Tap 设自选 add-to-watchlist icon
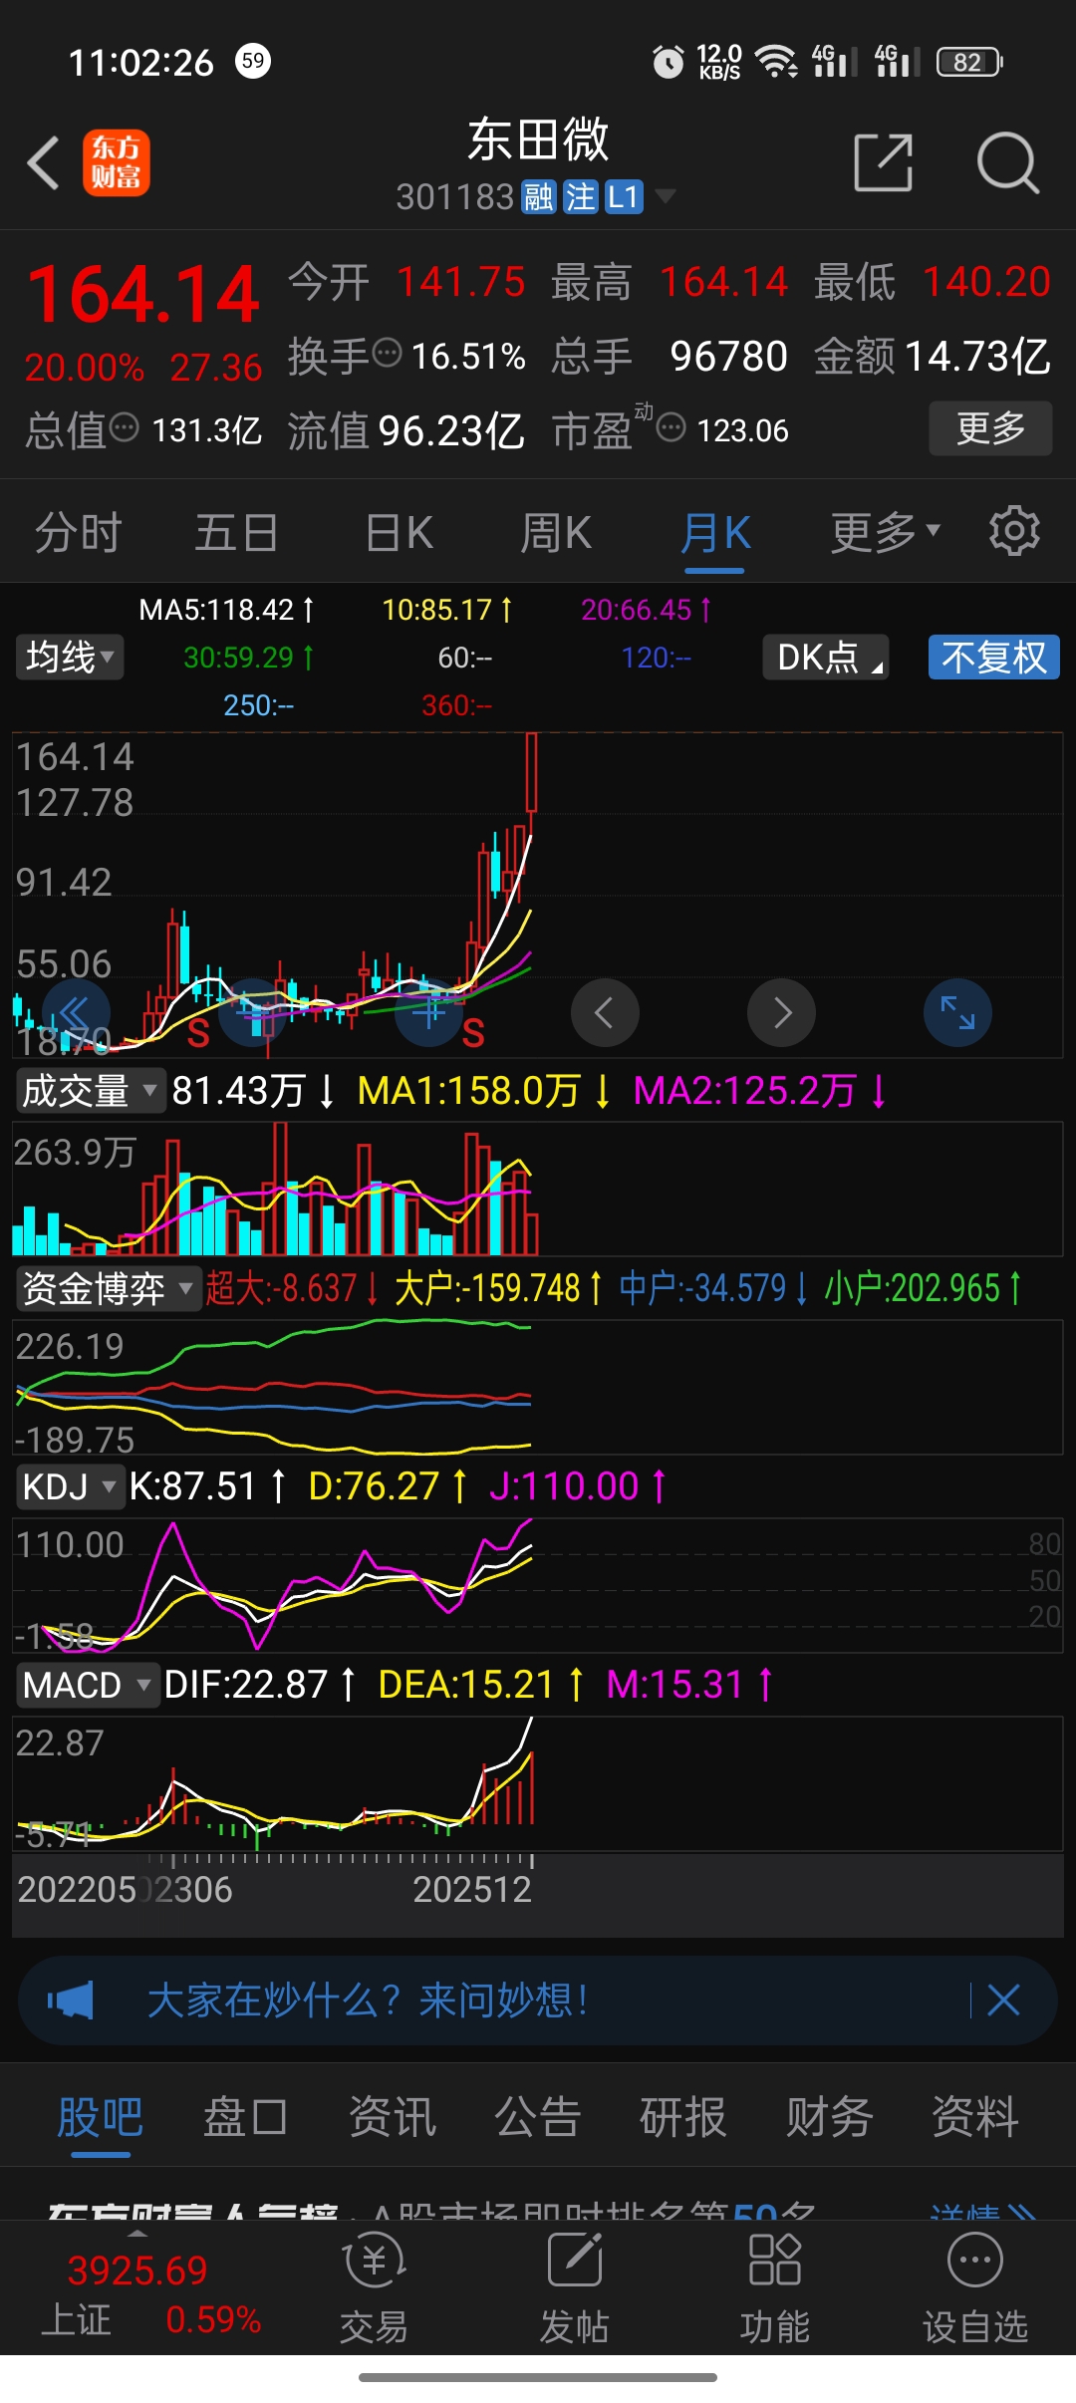The image size is (1076, 2403). (x=975, y=2287)
